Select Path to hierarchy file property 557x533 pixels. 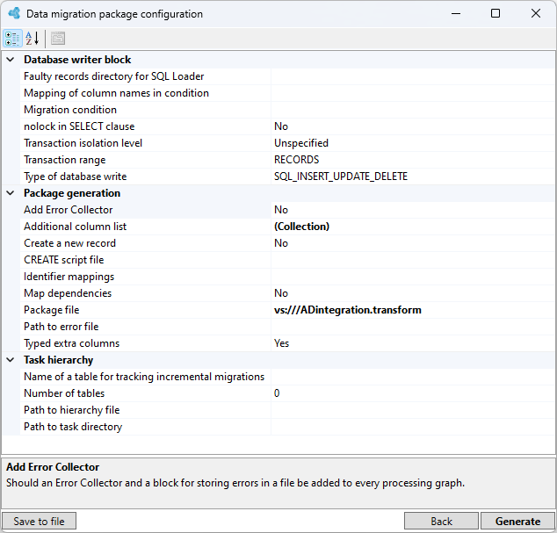(146, 410)
